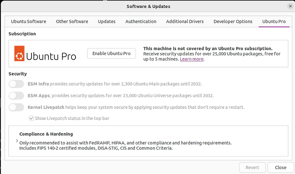The image size is (295, 174).
Task: Switch to the Developer Options tab
Action: 233,22
